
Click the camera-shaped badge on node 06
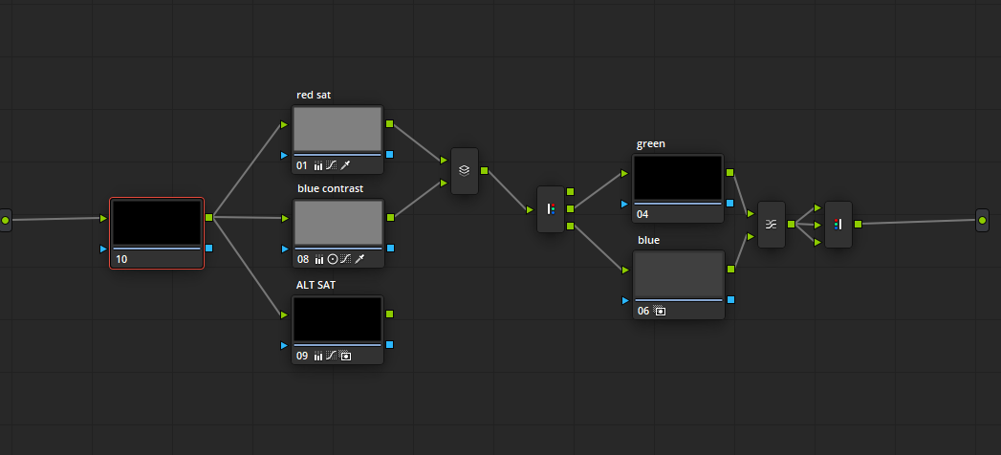660,311
